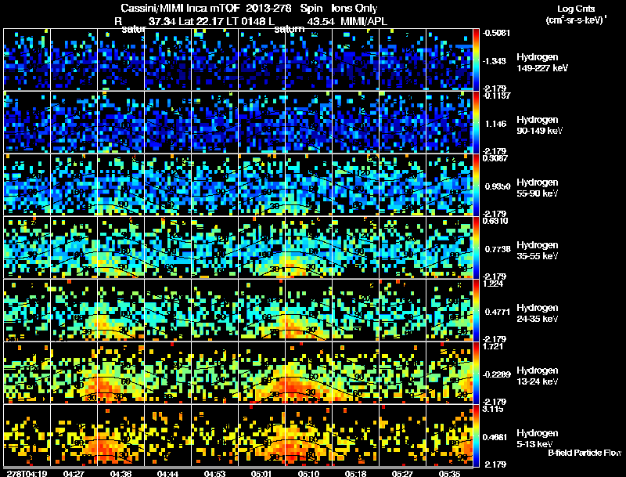The image size is (626, 477).
Task: Click the color bar beside 55-90 keV row
Action: pos(476,185)
